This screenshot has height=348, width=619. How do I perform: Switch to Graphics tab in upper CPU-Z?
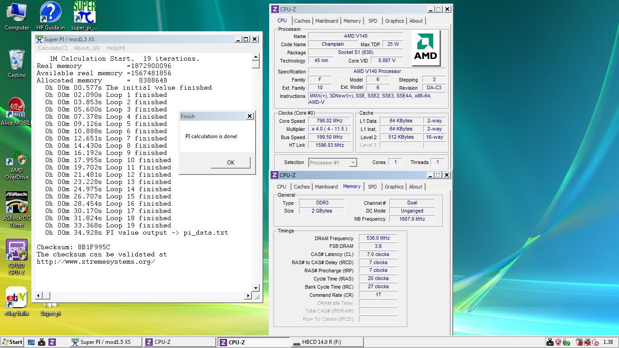tap(394, 21)
